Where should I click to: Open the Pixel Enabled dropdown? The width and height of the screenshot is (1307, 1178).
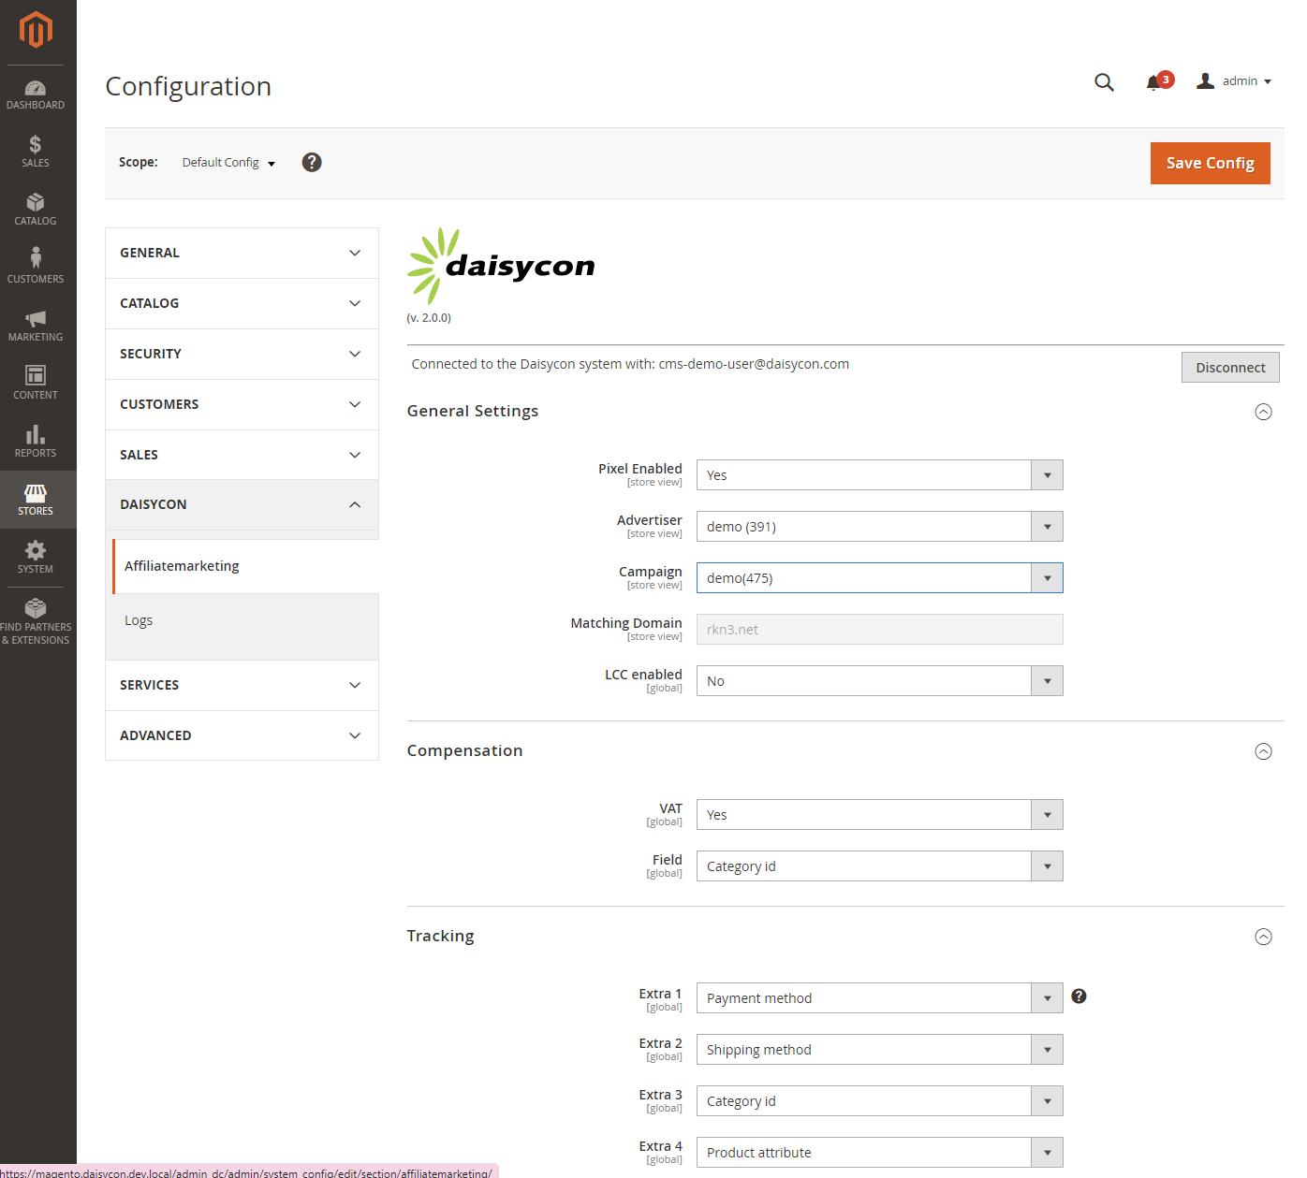point(880,475)
